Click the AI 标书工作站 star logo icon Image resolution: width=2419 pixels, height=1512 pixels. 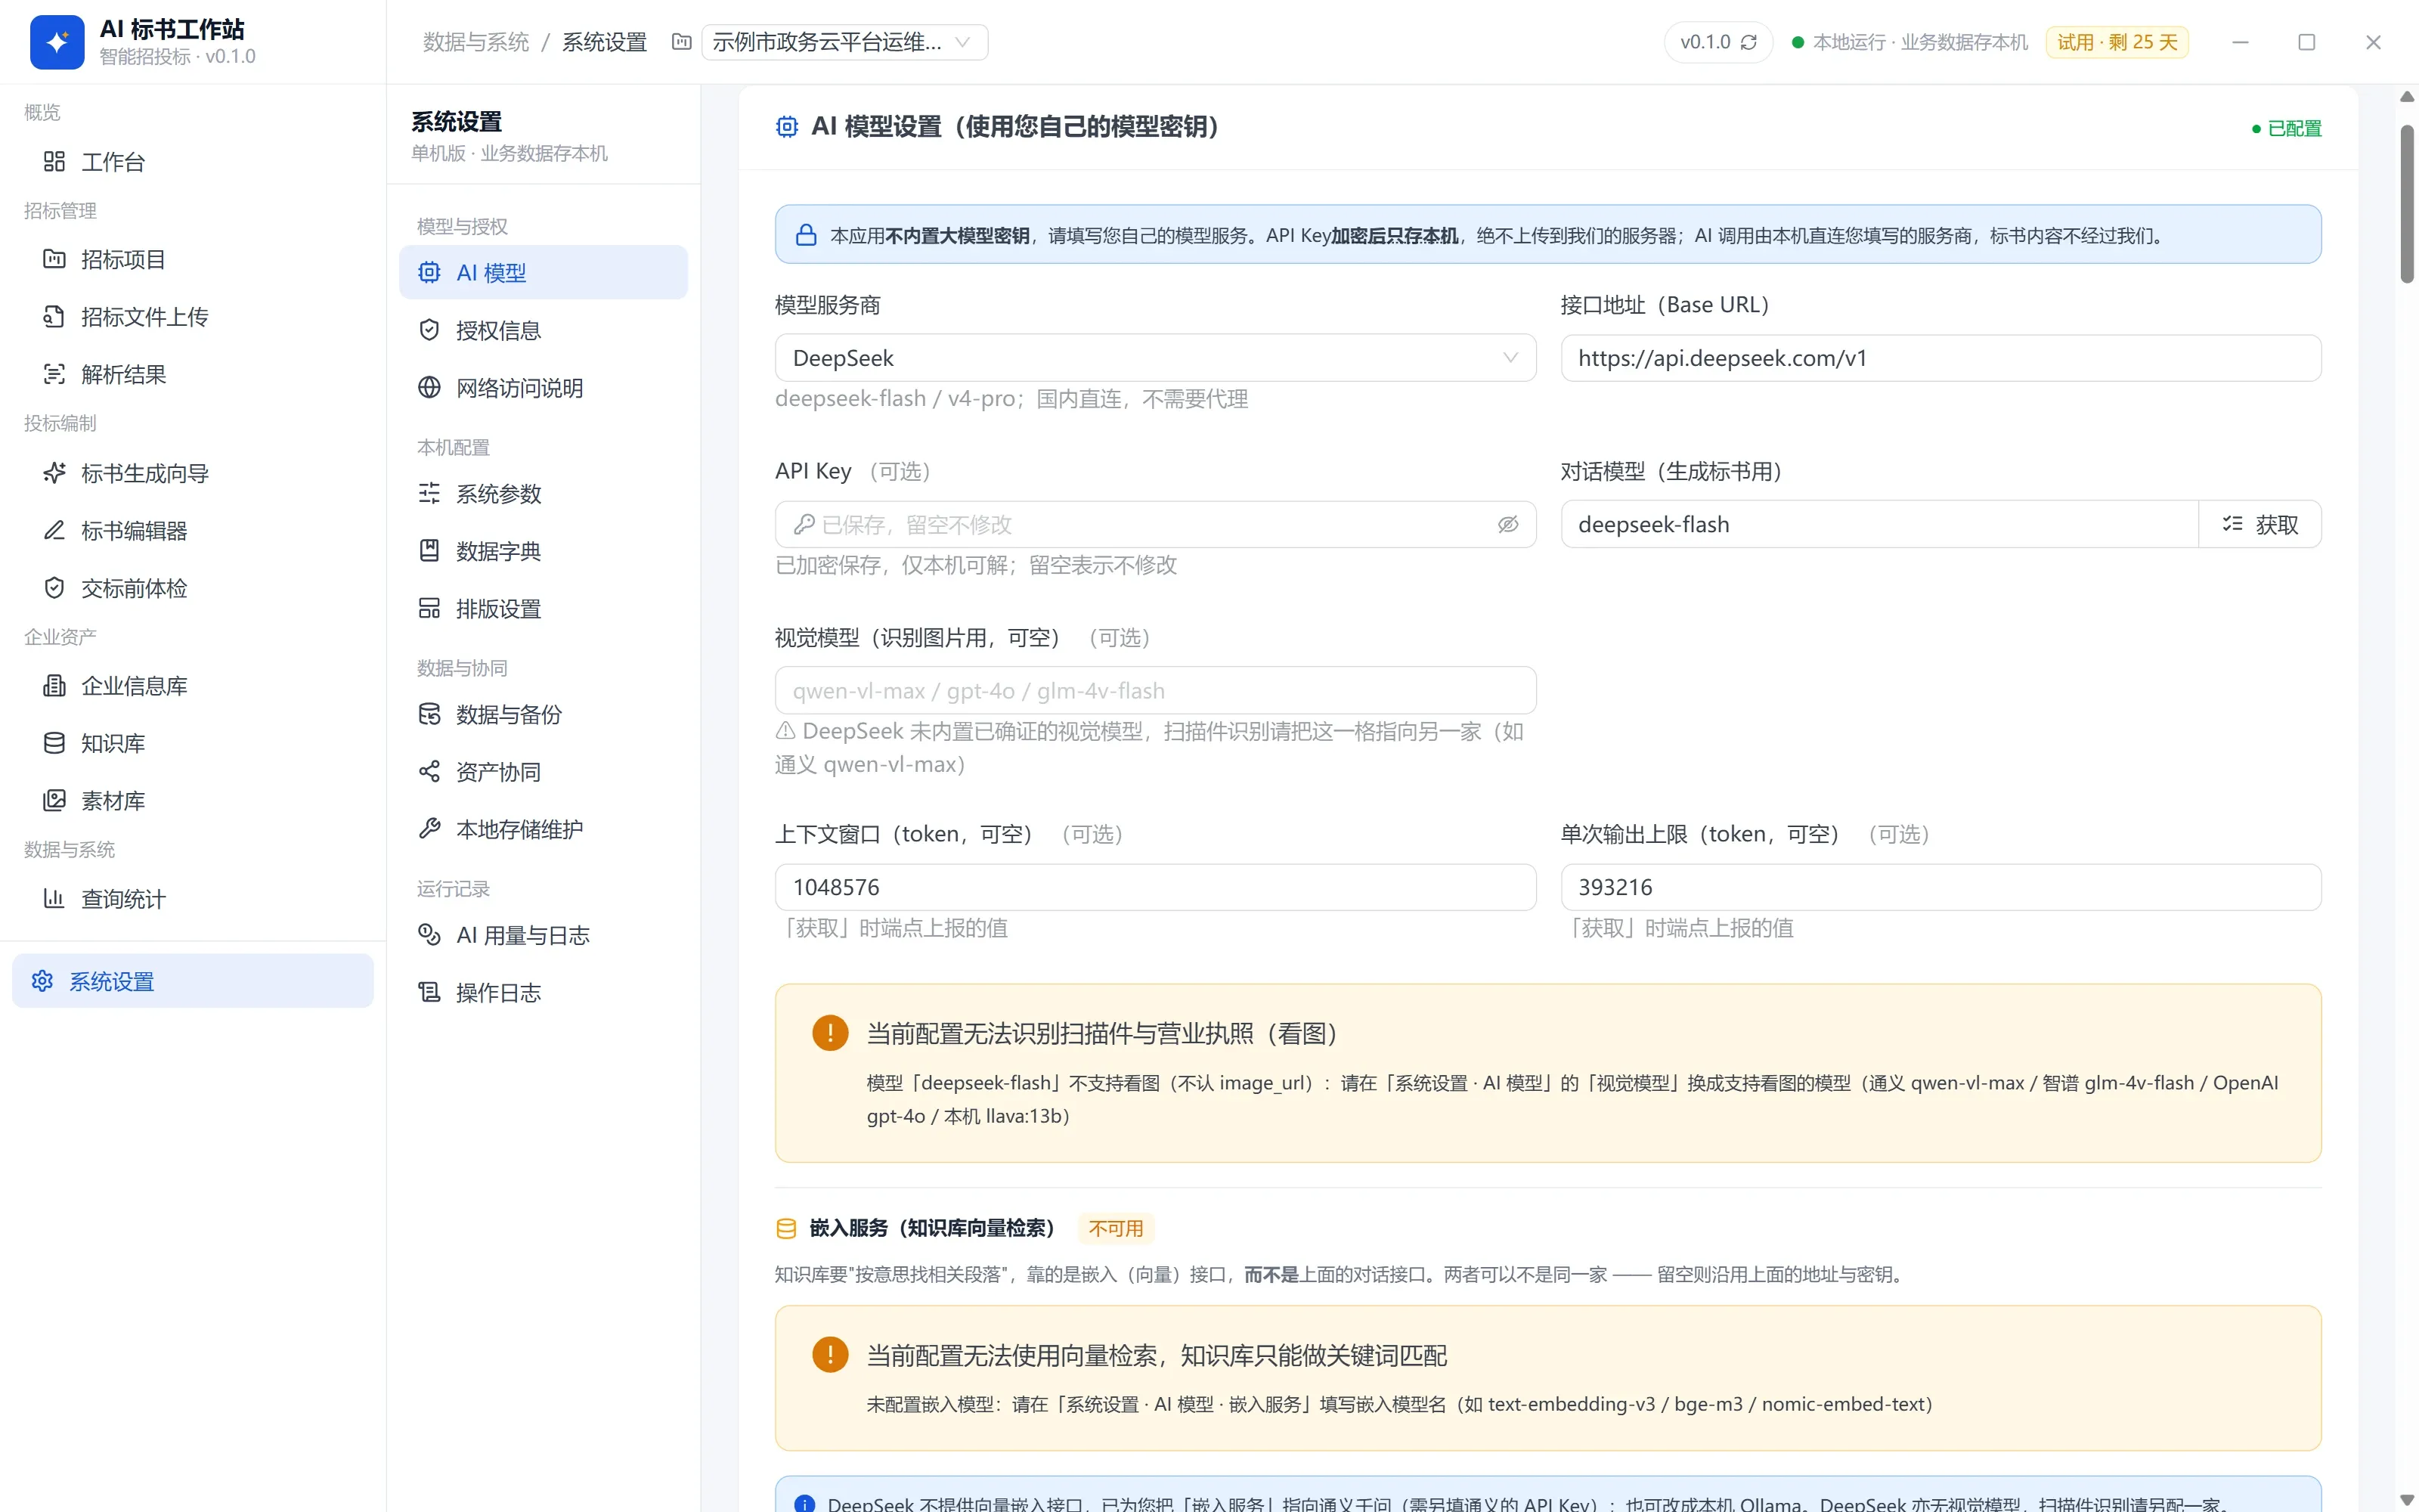(57, 42)
